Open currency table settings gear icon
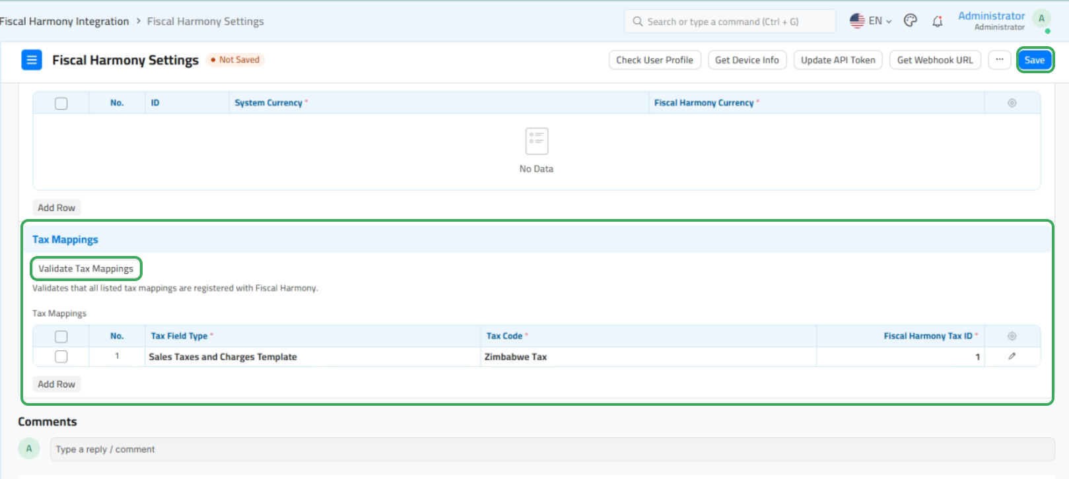The image size is (1069, 479). [x=1012, y=103]
